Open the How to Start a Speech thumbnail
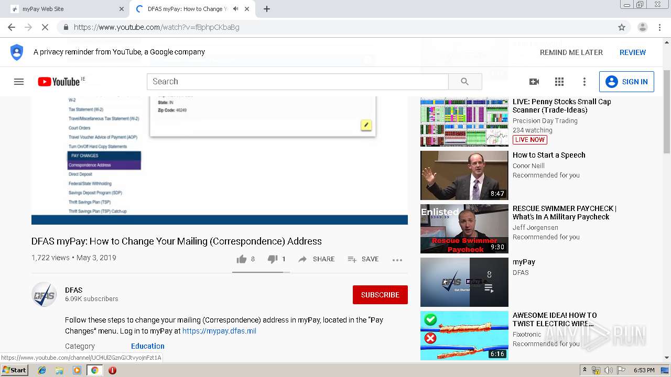This screenshot has width=671, height=377. point(464,175)
